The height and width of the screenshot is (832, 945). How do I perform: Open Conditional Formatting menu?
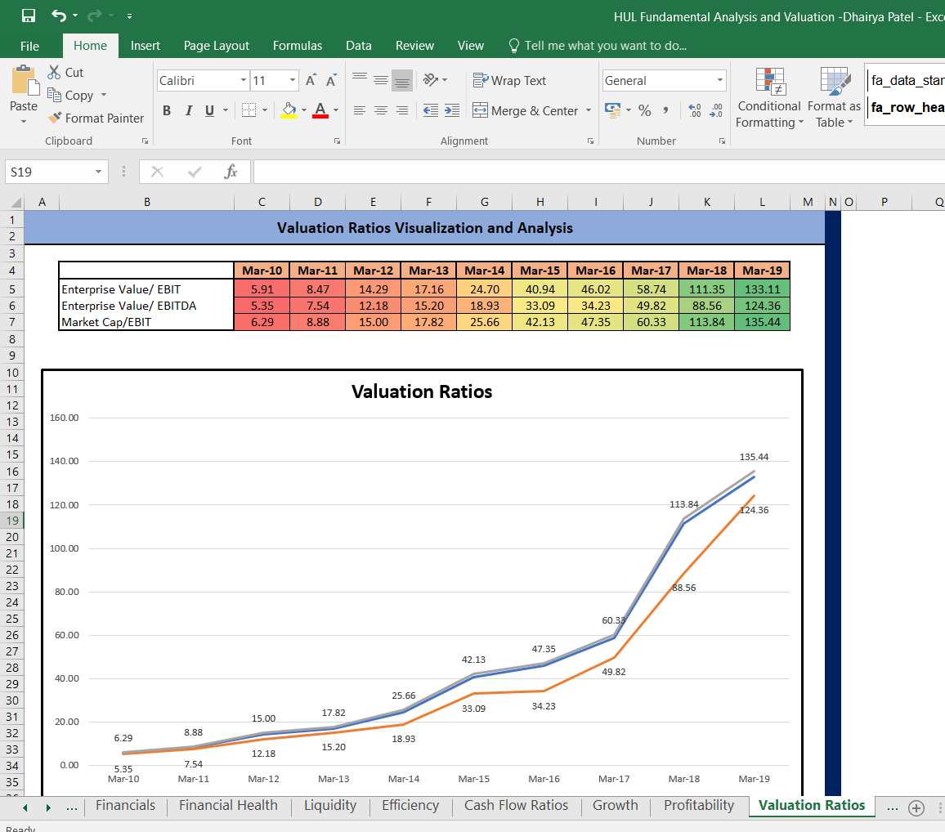[x=769, y=97]
